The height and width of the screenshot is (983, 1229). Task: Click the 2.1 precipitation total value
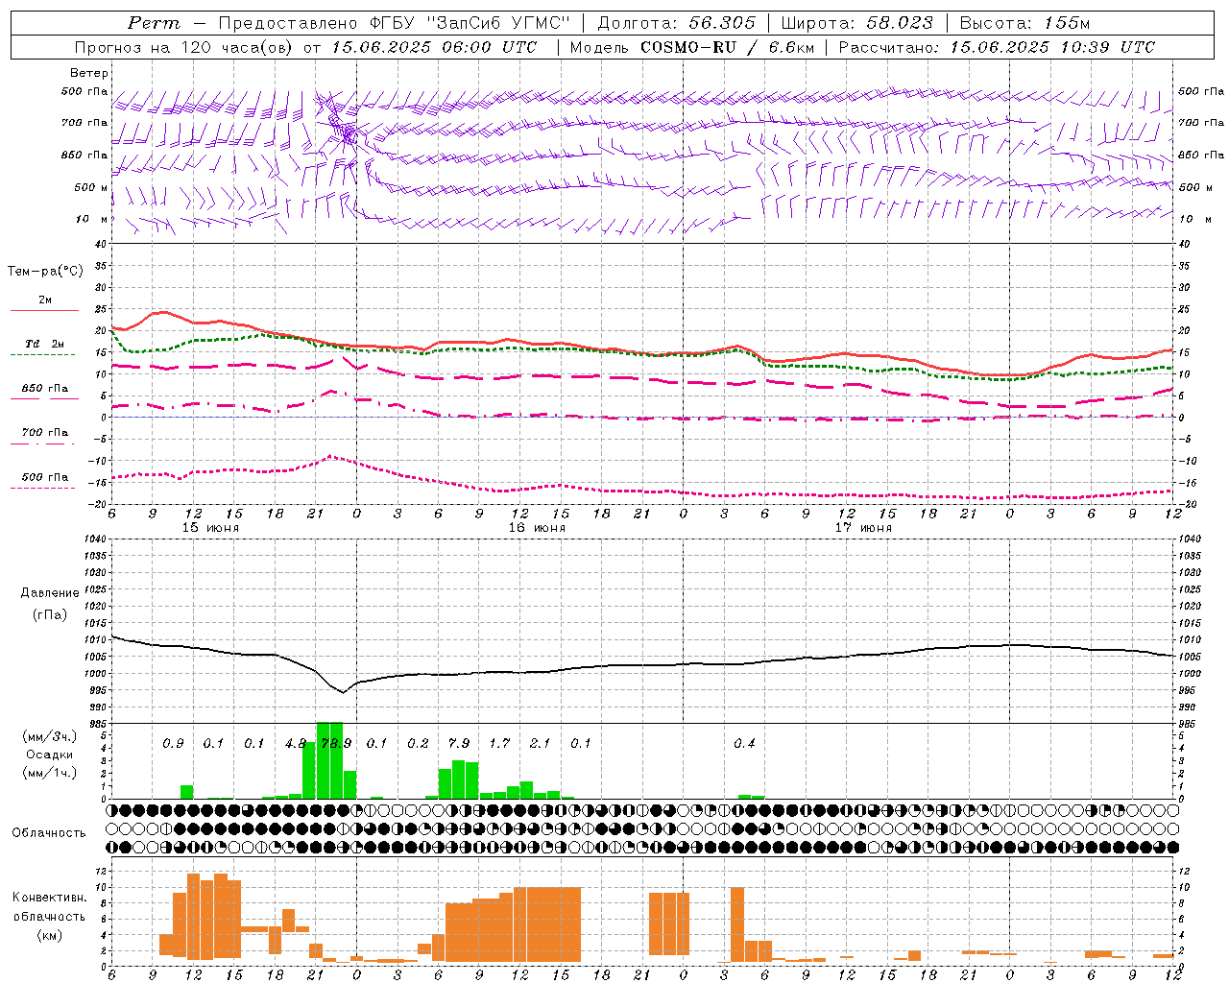tap(541, 744)
